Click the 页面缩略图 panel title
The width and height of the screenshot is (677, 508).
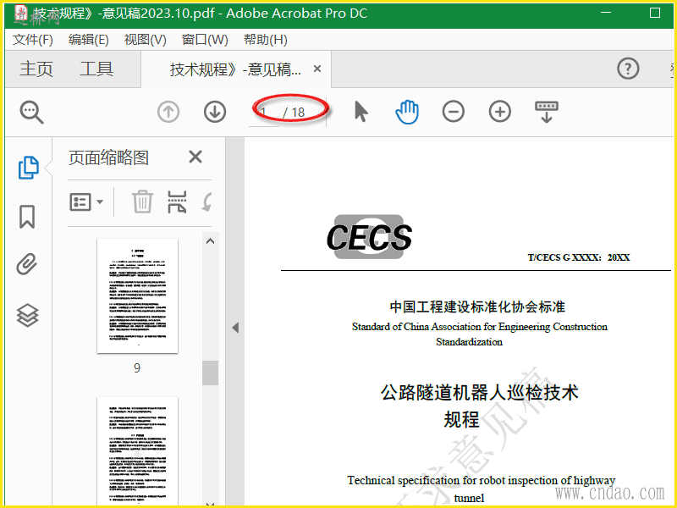click(x=109, y=157)
